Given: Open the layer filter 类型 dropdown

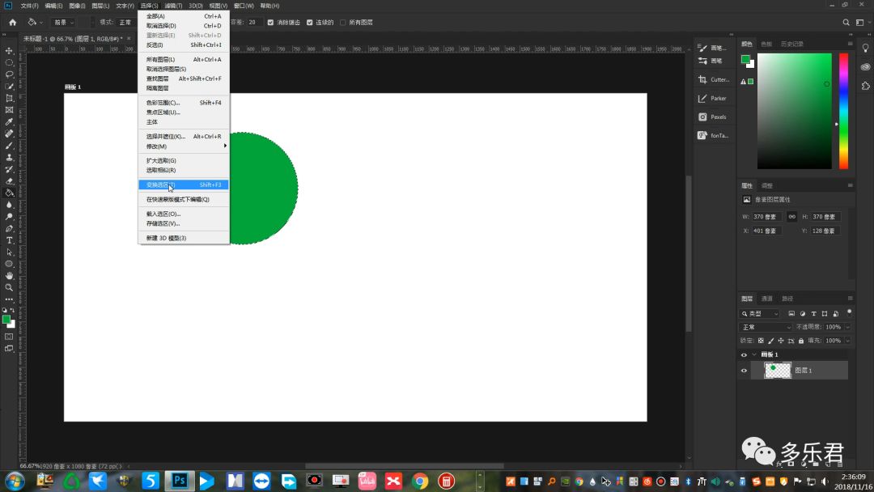Looking at the screenshot, I should point(759,314).
